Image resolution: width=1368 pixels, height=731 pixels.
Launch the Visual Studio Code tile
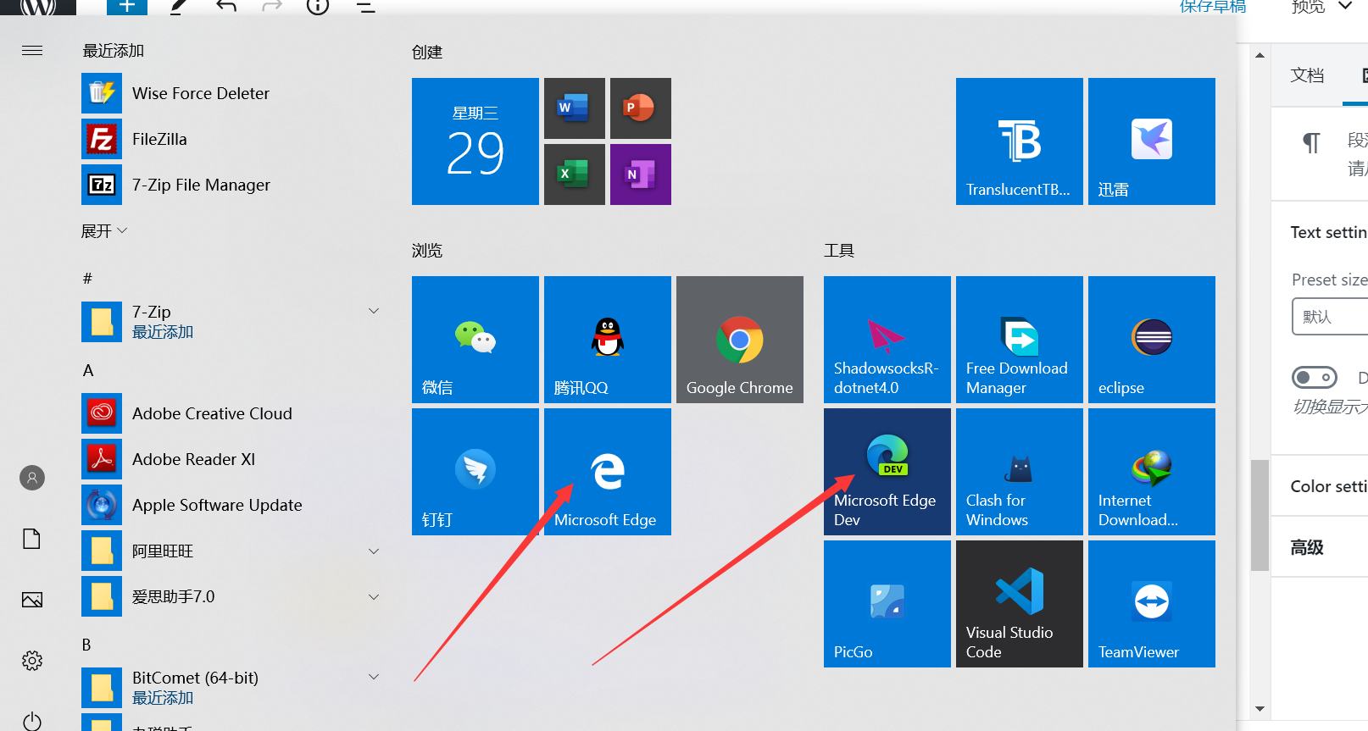[x=1020, y=604]
